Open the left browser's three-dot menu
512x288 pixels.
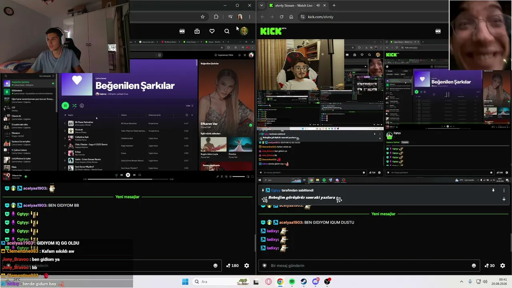[x=250, y=17]
